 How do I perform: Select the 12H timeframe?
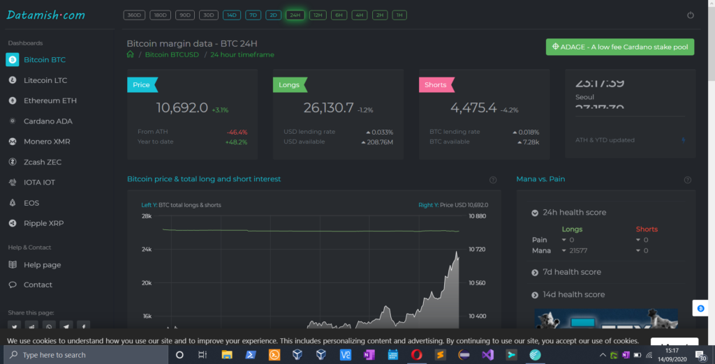[318, 15]
